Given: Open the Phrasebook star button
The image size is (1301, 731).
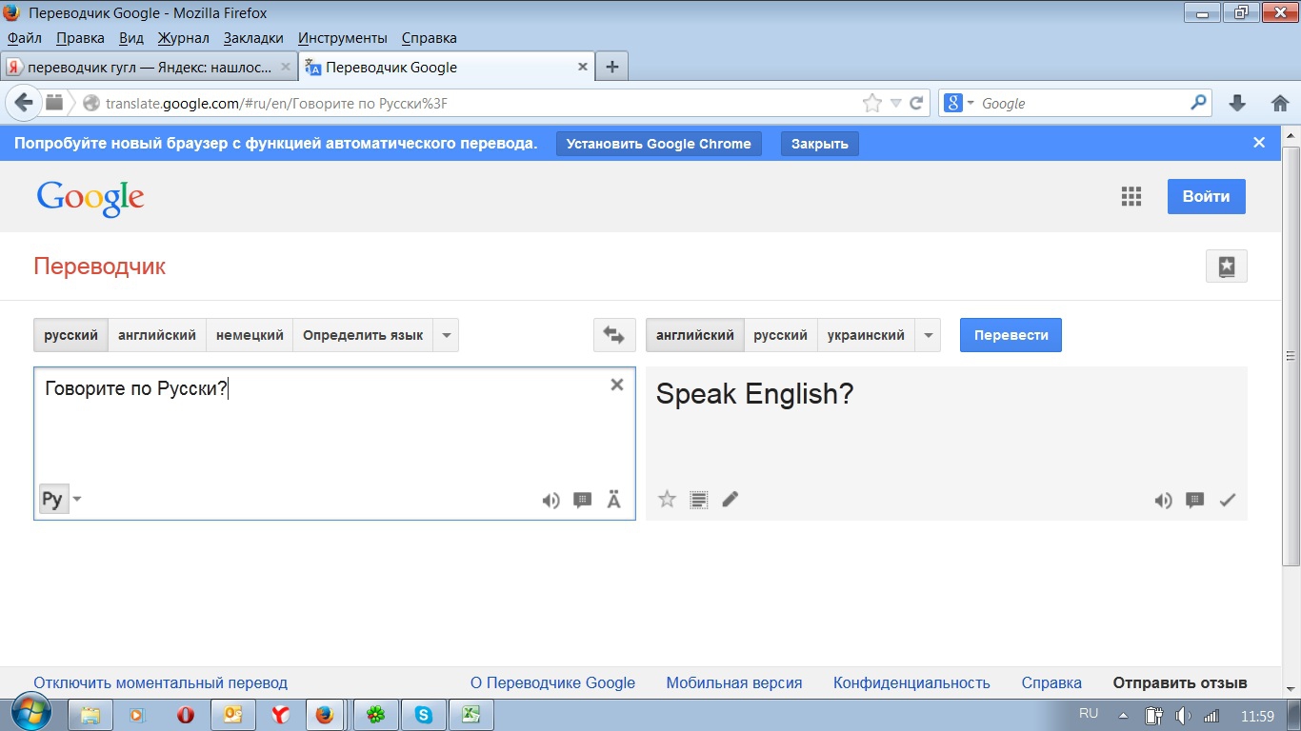Looking at the screenshot, I should coord(1227,267).
